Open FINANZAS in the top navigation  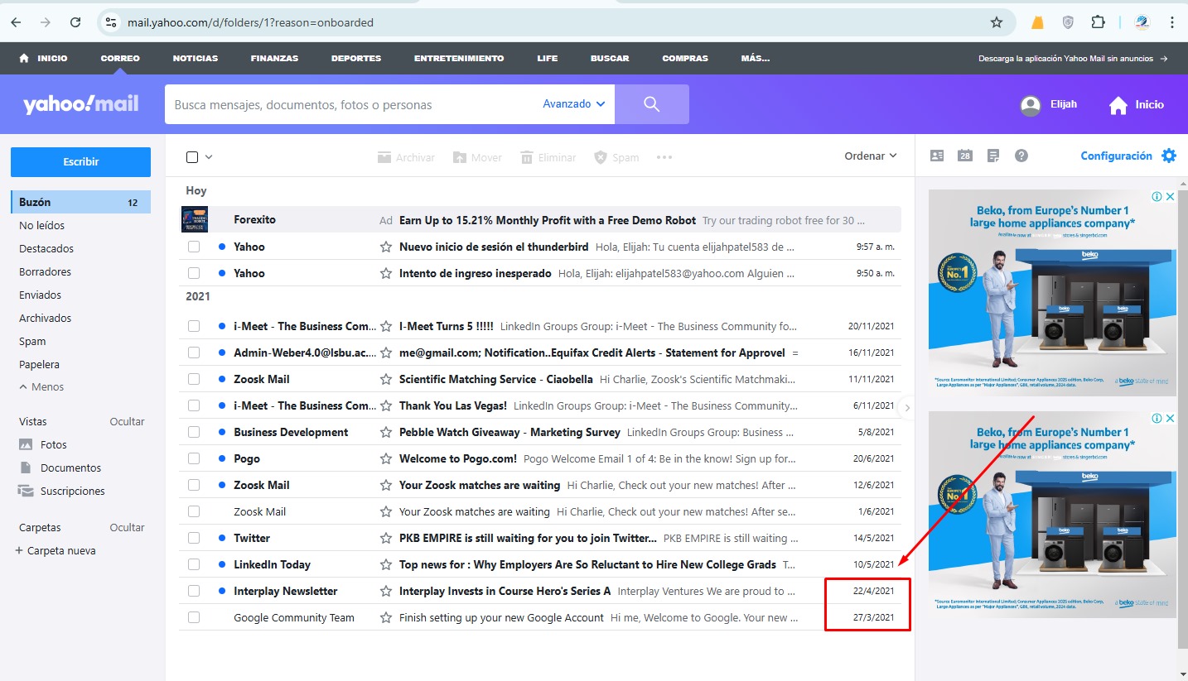[274, 59]
